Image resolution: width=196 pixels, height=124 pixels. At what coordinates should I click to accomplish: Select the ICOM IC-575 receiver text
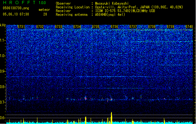[125, 11]
